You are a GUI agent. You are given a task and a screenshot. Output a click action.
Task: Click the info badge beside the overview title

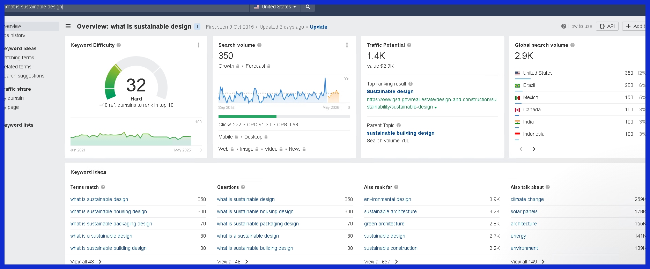pos(197,27)
